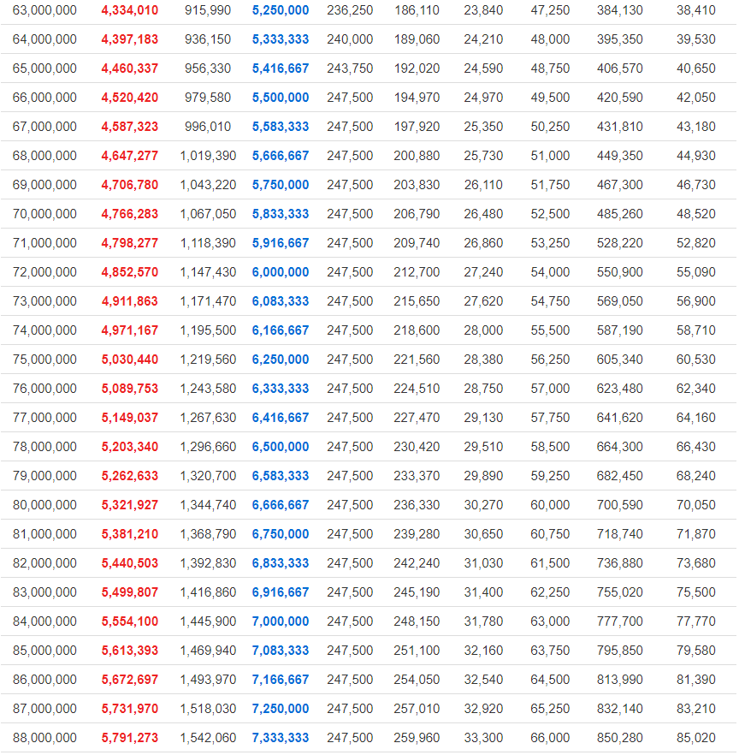Image resolution: width=739 pixels, height=755 pixels.
Task: Select the 64,000,000 row label
Action: click(x=44, y=39)
